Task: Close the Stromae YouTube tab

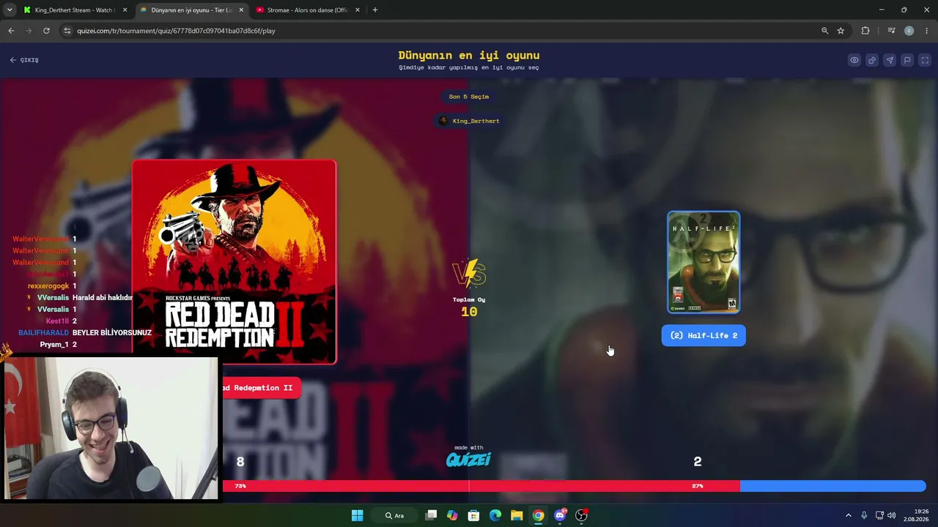Action: (x=358, y=10)
